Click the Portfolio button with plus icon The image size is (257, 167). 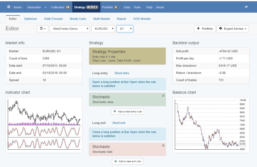[205, 29]
